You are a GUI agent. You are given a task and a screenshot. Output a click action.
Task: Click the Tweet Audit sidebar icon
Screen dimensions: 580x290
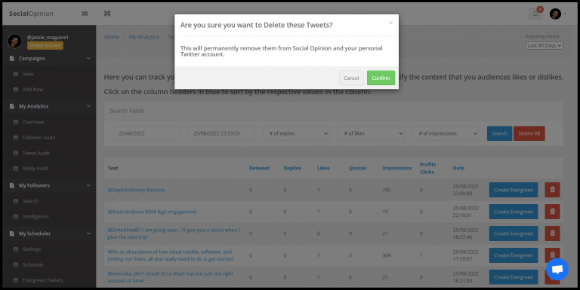click(x=16, y=153)
